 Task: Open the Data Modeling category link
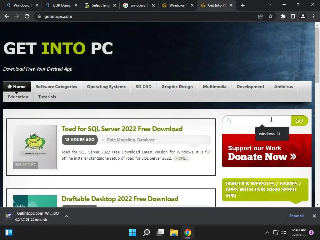coord(121,140)
